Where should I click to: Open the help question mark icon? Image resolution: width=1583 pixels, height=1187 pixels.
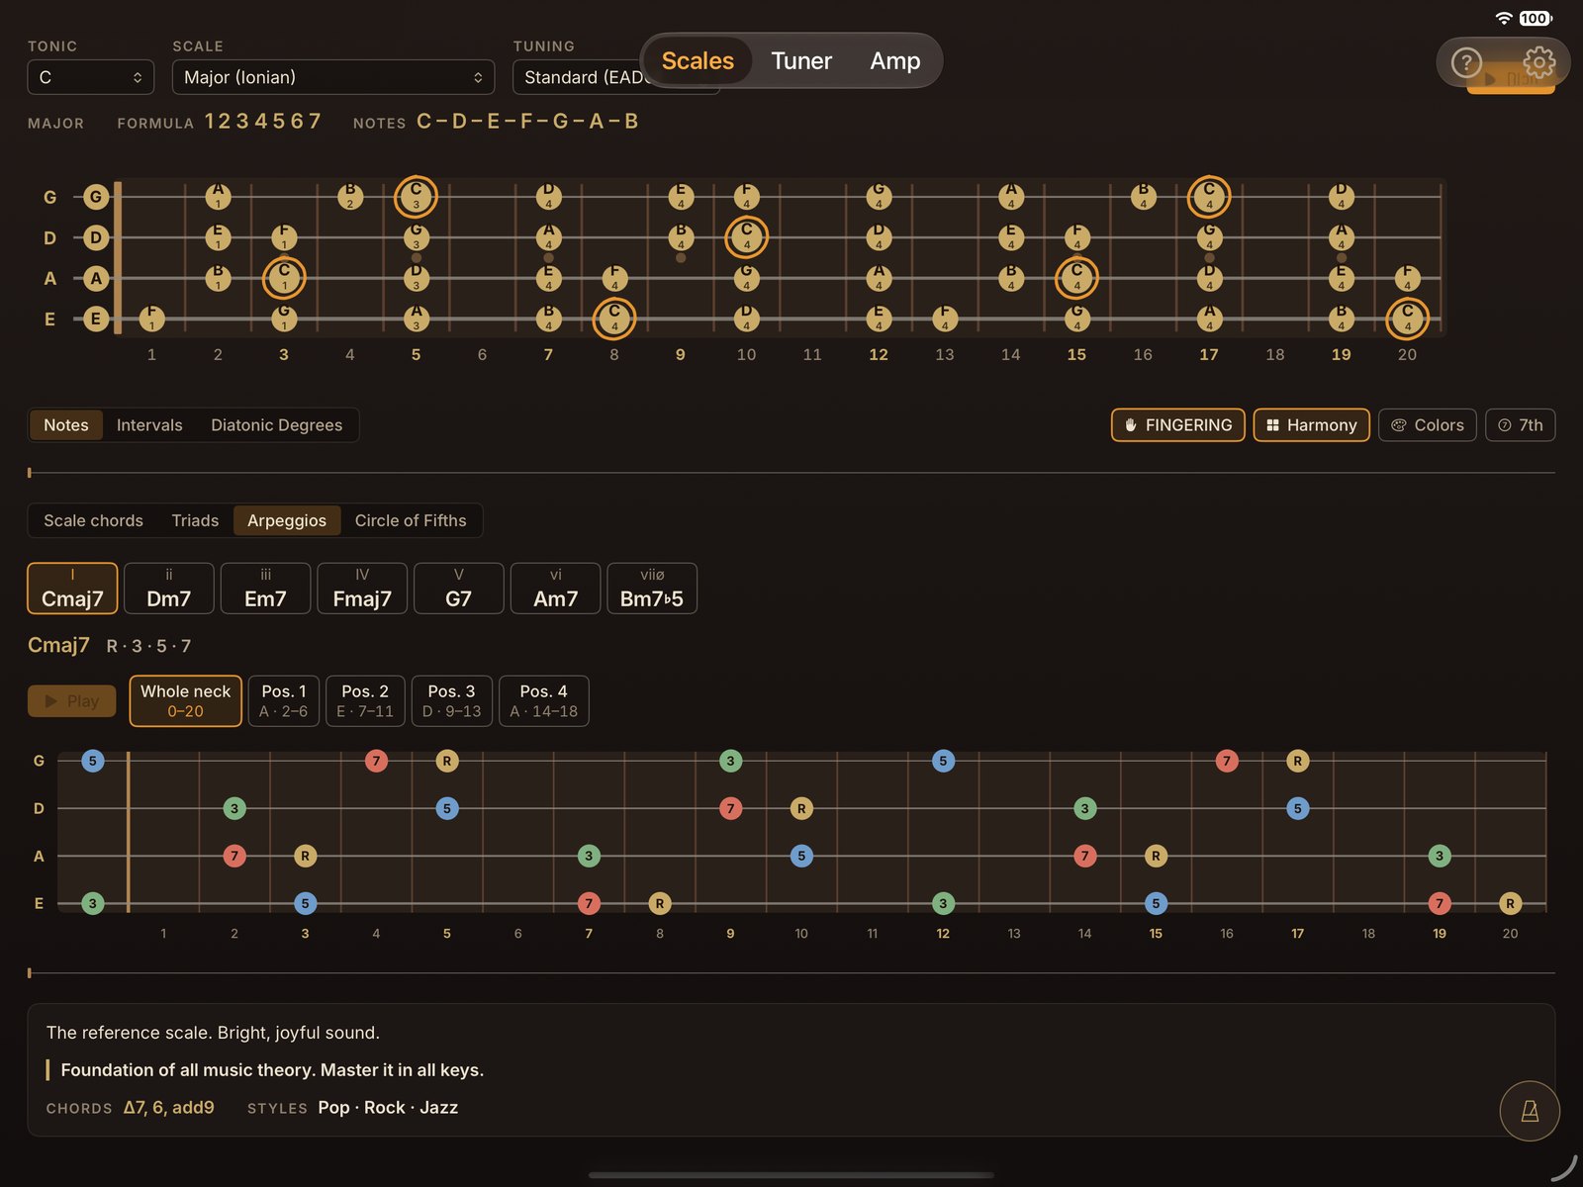coord(1466,63)
